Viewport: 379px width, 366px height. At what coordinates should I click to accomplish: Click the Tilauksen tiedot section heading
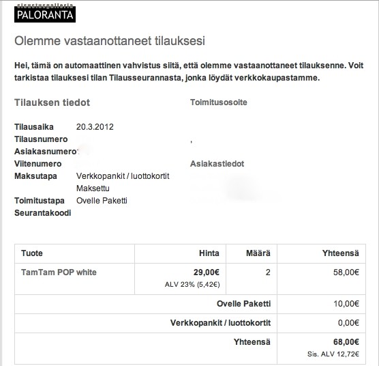pyautogui.click(x=52, y=102)
